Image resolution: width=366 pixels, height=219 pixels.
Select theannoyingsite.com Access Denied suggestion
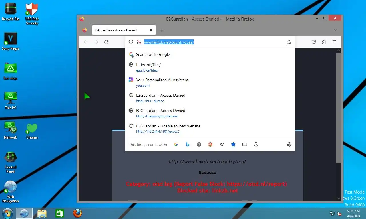point(210,113)
